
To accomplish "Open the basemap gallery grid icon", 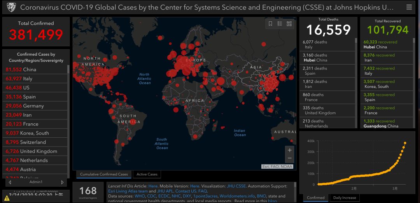I will [x=289, y=24].
